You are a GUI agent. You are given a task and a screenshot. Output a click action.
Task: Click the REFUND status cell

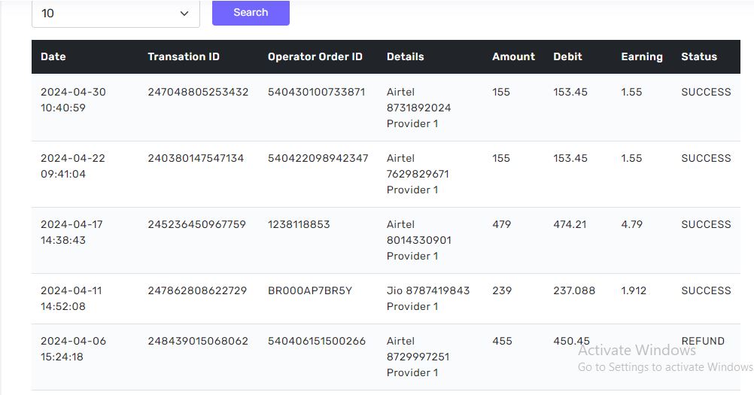(703, 341)
